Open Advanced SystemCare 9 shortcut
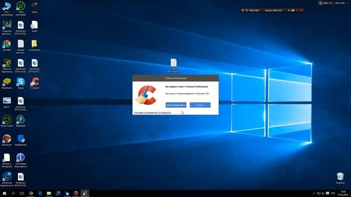This screenshot has width=351, height=197. [x=7, y=179]
